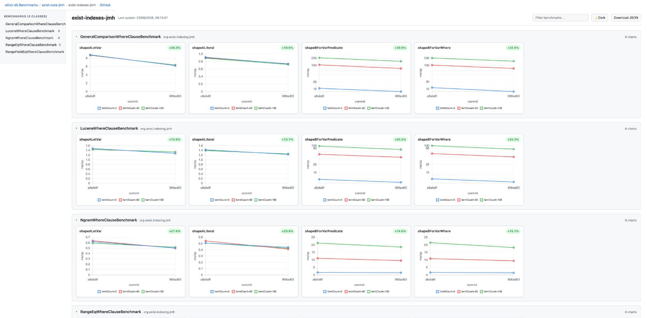
Task: Click the +25.2% badge on Lucene shapeBForVarPredicate
Action: 400,139
